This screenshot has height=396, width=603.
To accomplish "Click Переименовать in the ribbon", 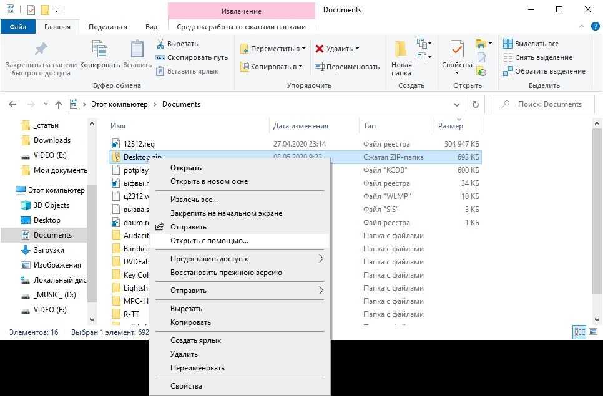I will 347,67.
